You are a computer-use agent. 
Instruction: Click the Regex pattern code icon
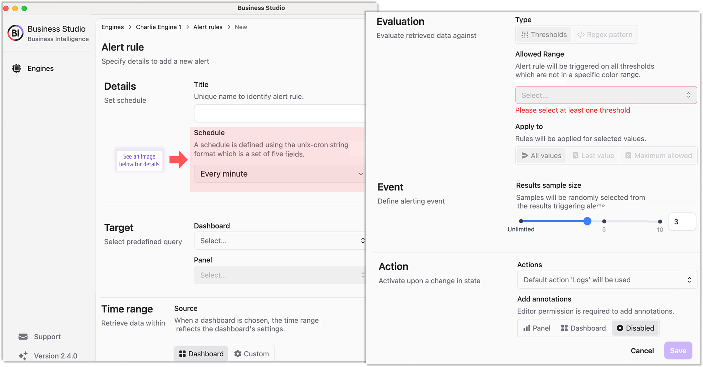click(581, 35)
